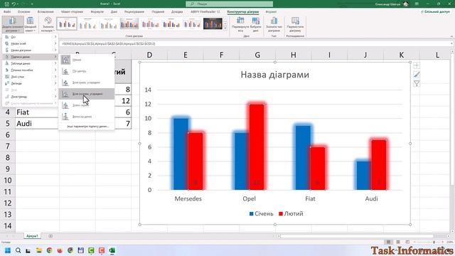Select row 10 header
Viewport: 455px width, 256px height.
click(x=8, y=180)
